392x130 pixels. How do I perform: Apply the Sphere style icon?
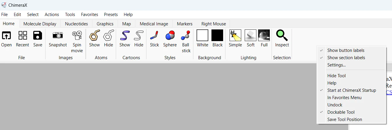170,36
